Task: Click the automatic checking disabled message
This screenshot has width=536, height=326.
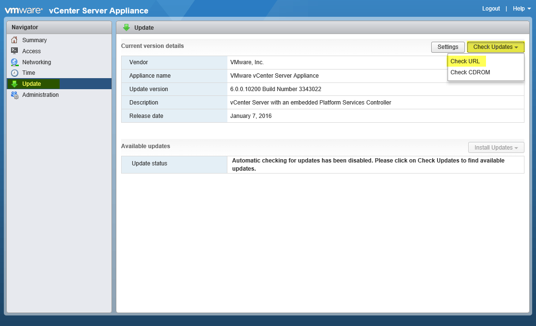Action: point(368,164)
